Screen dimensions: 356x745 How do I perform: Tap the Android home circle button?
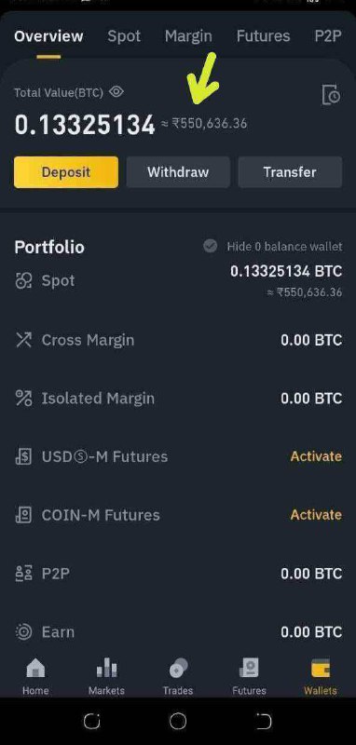[178, 721]
